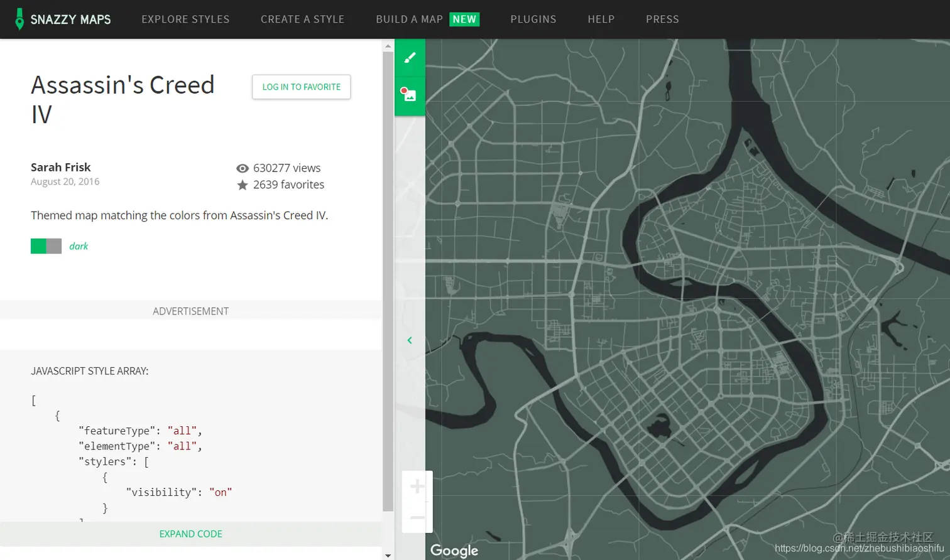
Task: Zoom in with the map plus button
Action: 417,487
